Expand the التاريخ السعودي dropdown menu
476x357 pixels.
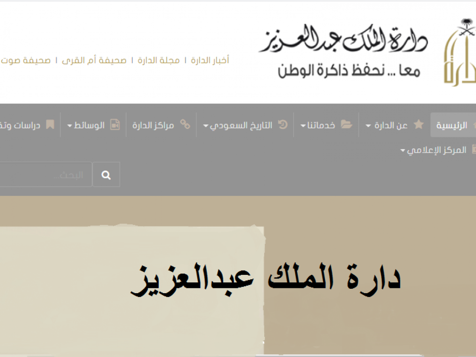238,125
